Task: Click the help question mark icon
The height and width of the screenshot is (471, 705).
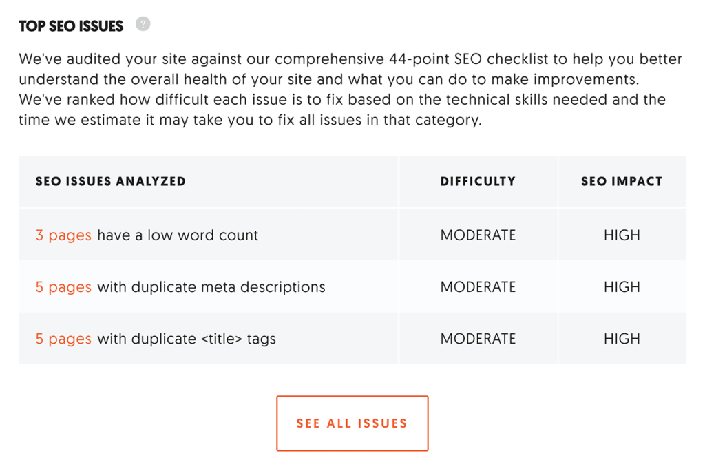Action: [x=143, y=25]
